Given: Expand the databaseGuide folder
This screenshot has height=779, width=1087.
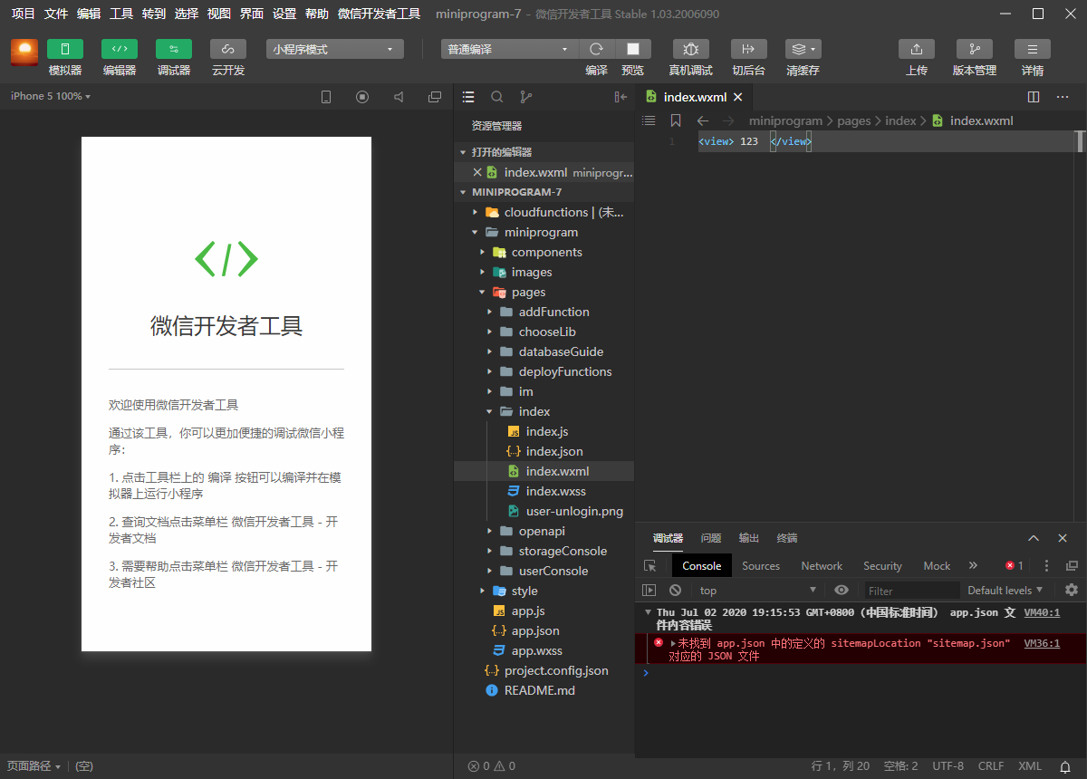Looking at the screenshot, I should (x=543, y=351).
